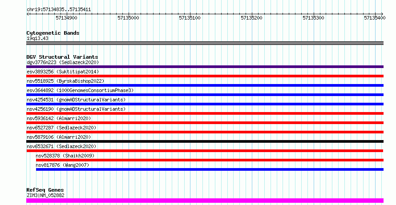
Task: Click the nsv817876 (Wang2007) label
Action: (62, 165)
